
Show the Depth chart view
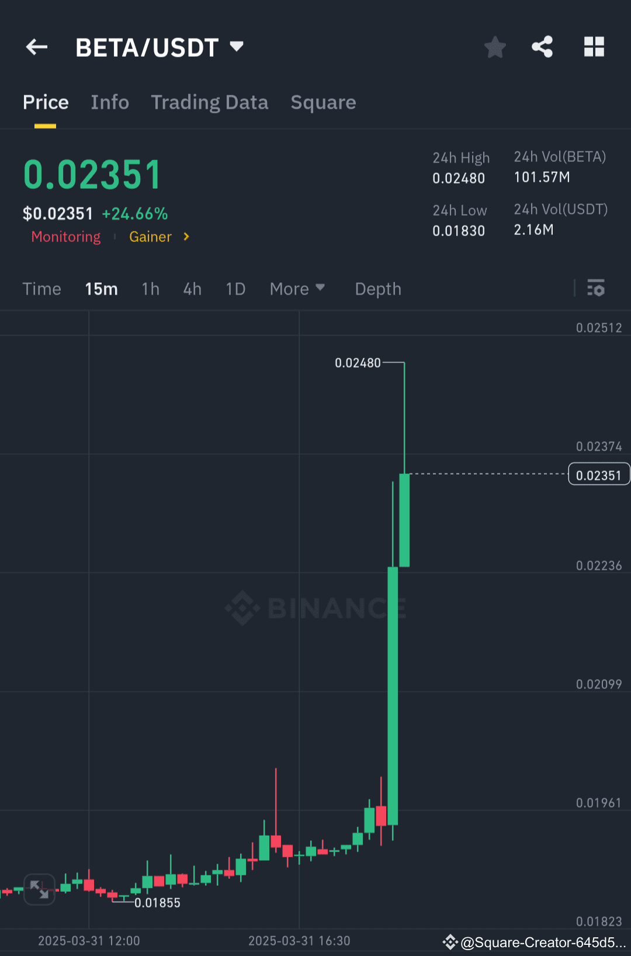pos(378,289)
